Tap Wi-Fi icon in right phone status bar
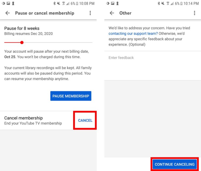Image resolution: width=201 pixels, height=171 pixels. (x=168, y=3)
